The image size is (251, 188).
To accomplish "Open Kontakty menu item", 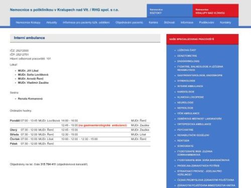I will [x=225, y=23].
